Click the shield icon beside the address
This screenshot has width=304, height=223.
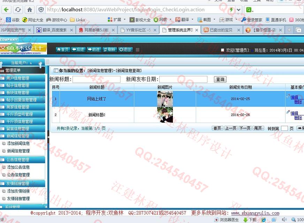click(x=41, y=10)
